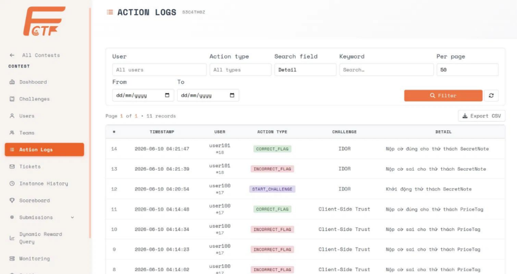Click the ACTION TYPE column header
517x274 pixels.
pos(272,132)
